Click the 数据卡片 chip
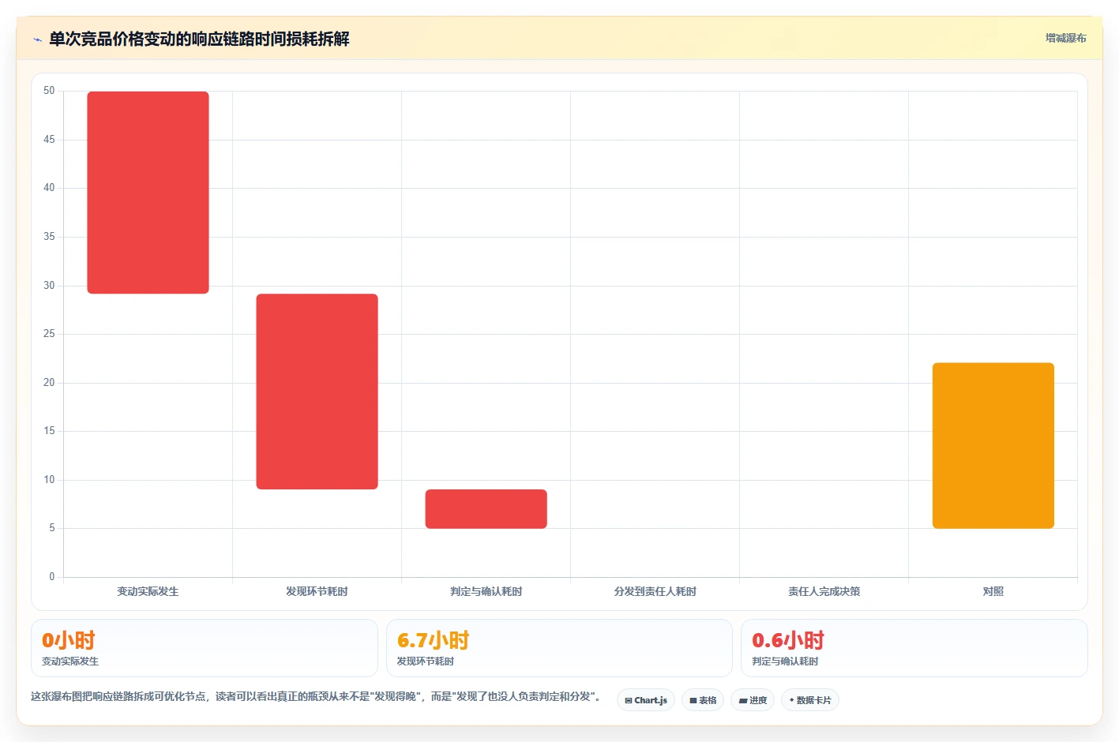 810,700
